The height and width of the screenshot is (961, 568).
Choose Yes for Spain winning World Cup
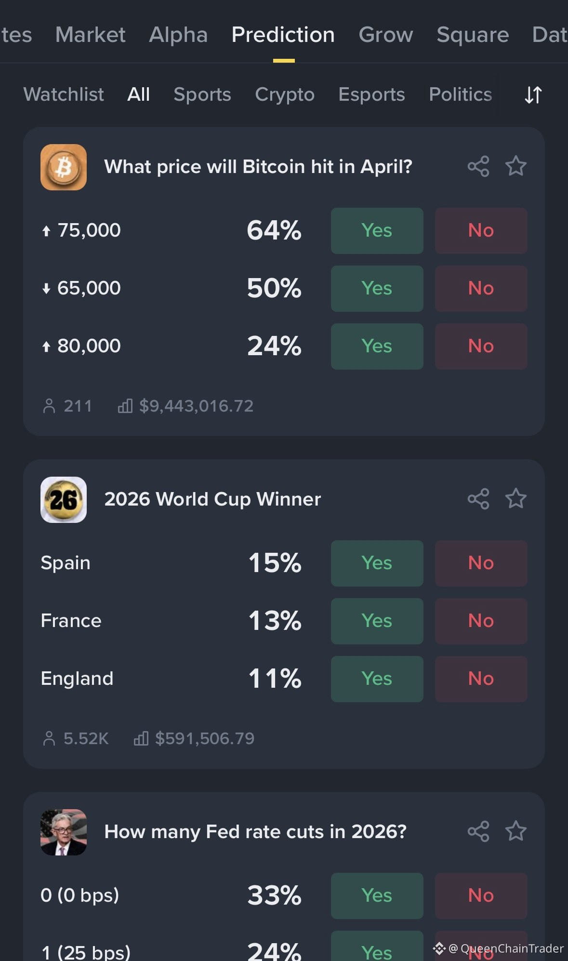point(377,563)
